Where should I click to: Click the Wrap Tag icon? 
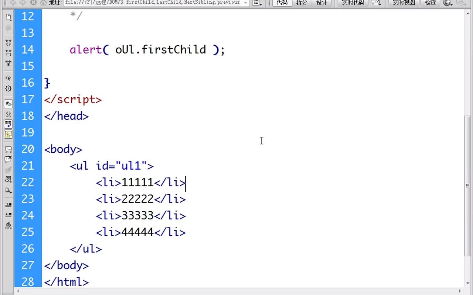click(x=8, y=170)
